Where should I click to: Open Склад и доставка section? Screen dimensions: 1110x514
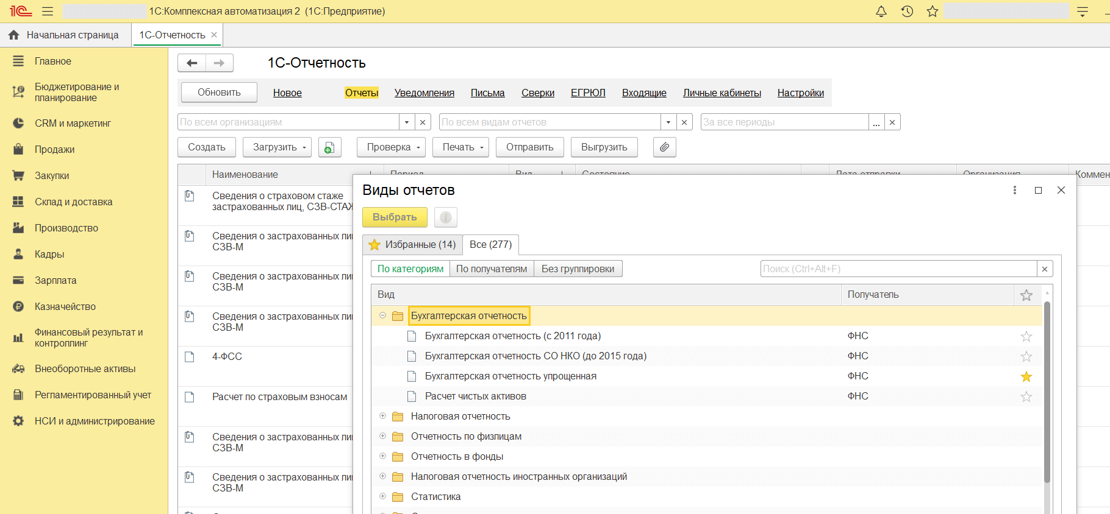73,202
